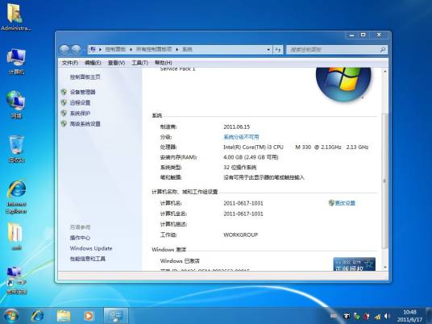The width and height of the screenshot is (432, 324).
Task: Open the 文件(F) menu
Action: (69, 63)
